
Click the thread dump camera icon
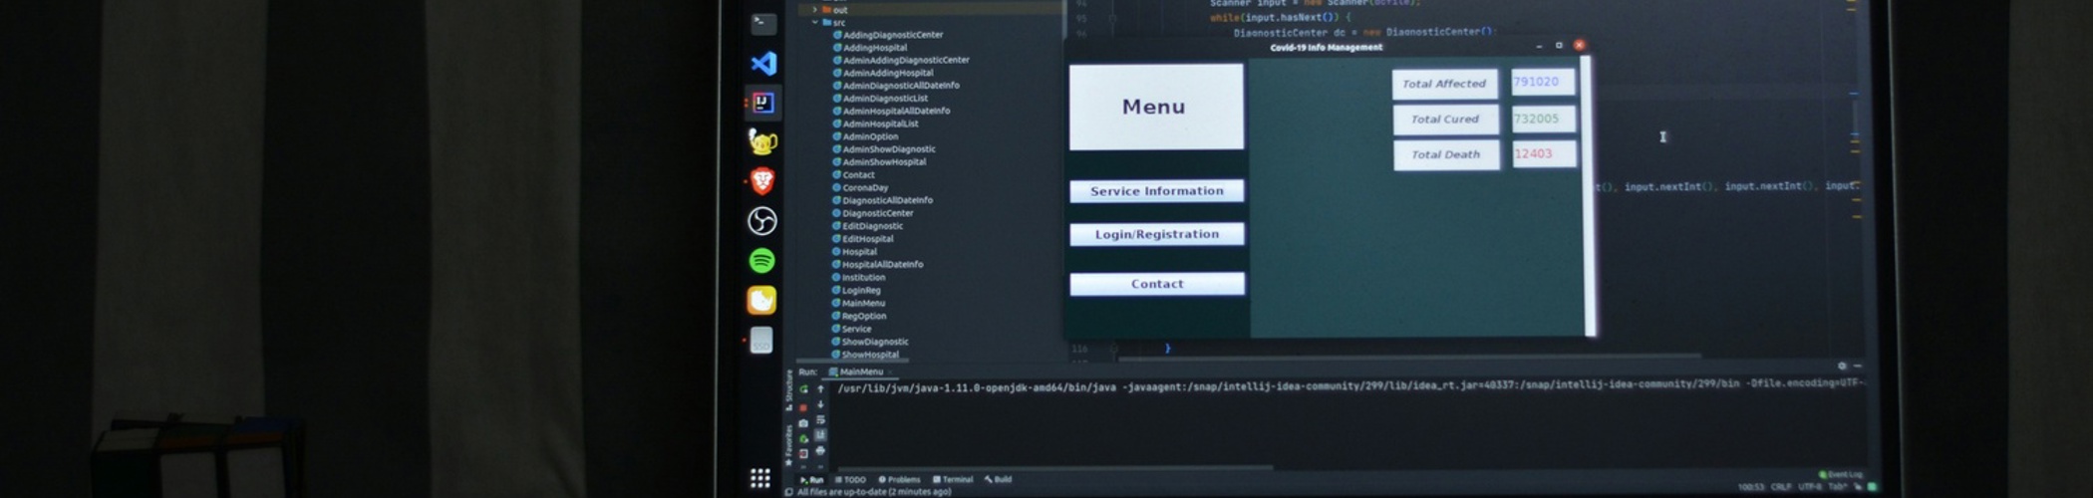pyautogui.click(x=803, y=423)
